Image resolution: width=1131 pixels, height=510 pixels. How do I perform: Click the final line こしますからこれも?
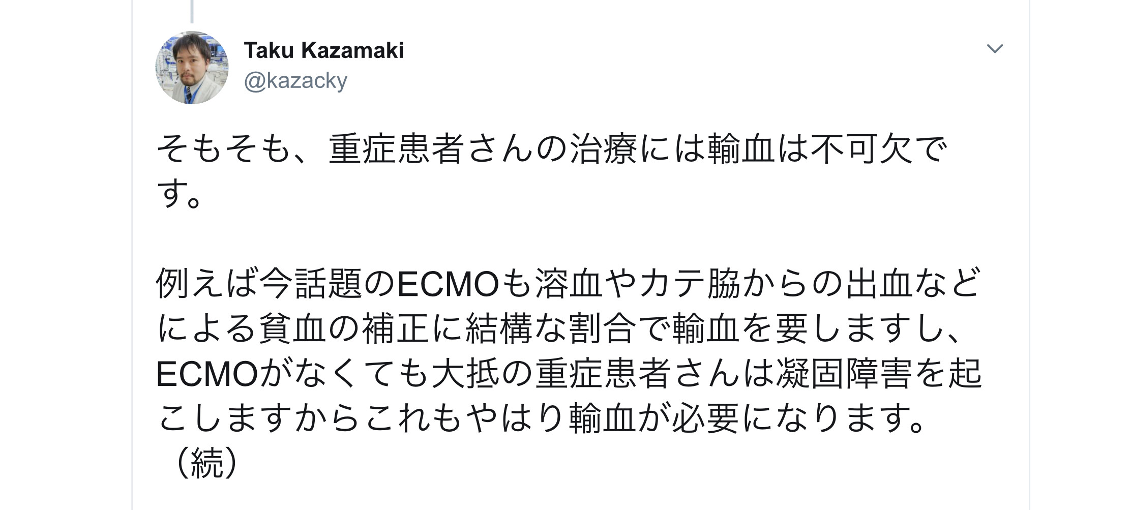[x=542, y=419]
